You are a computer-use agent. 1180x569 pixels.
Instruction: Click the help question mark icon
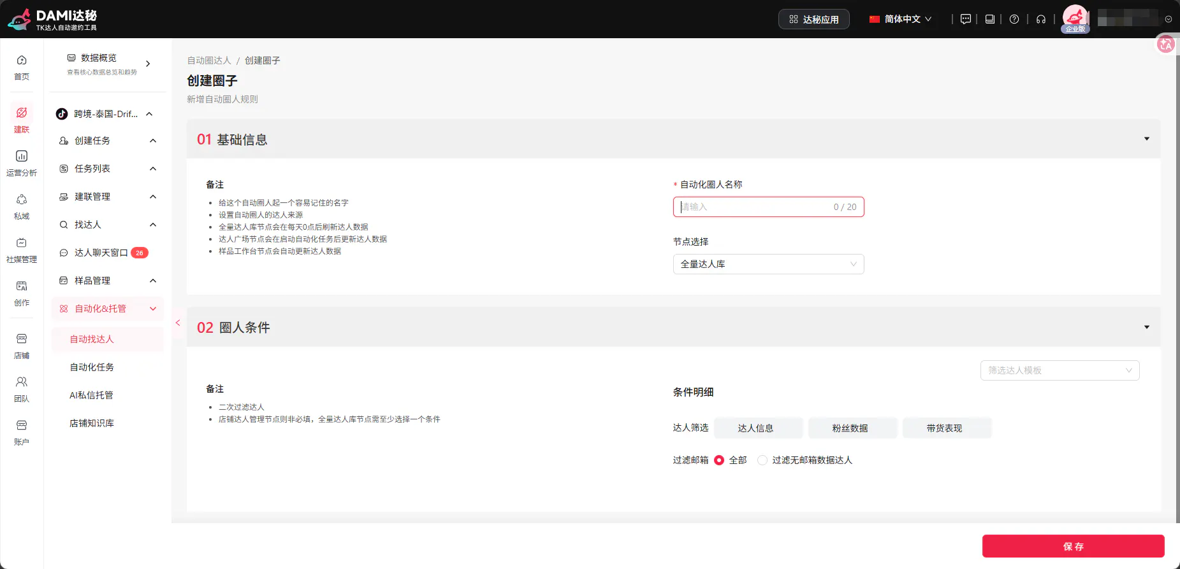click(1014, 19)
